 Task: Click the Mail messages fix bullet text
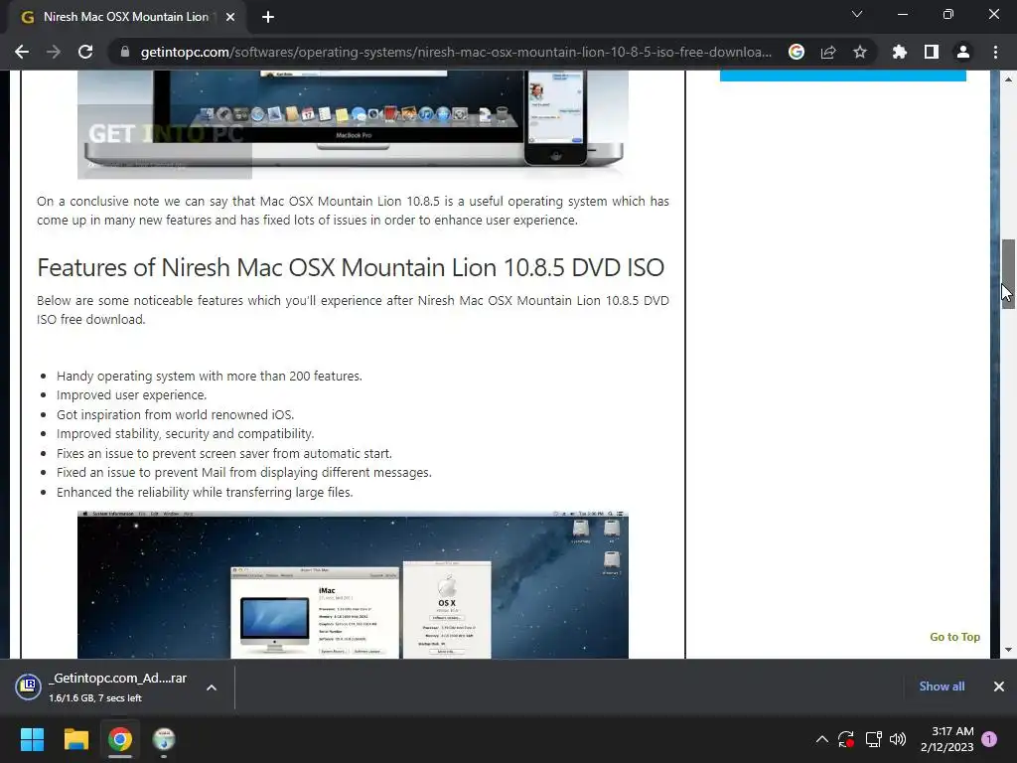click(x=244, y=472)
